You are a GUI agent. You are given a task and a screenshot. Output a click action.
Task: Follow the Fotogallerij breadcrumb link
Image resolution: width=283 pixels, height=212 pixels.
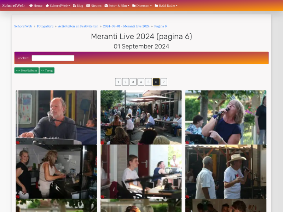tap(45, 26)
